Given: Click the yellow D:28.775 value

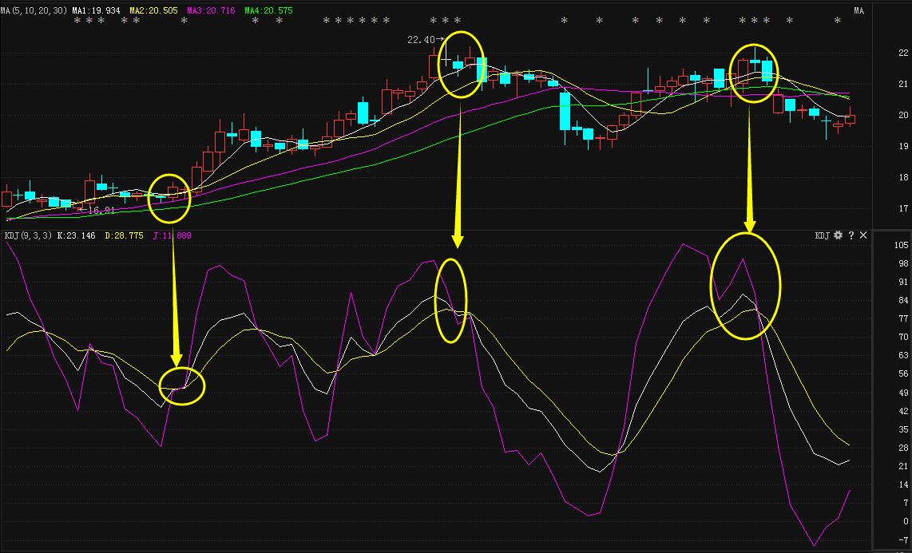Looking at the screenshot, I should point(124,235).
